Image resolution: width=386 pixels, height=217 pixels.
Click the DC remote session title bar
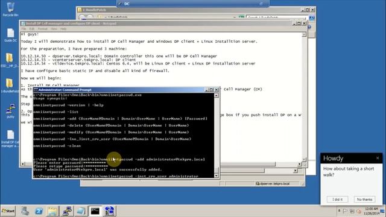click(193, 4)
